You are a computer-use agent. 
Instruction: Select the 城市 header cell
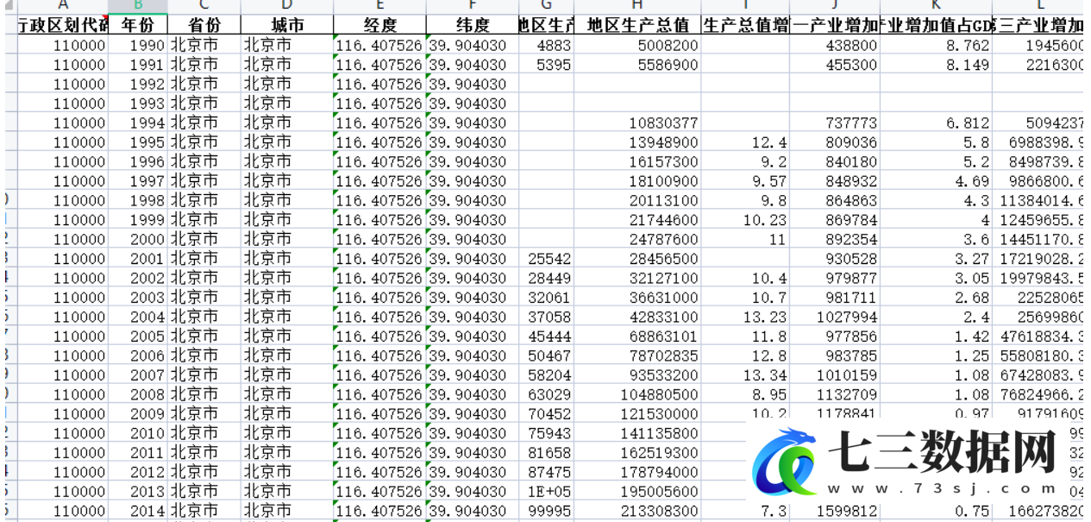pos(286,25)
